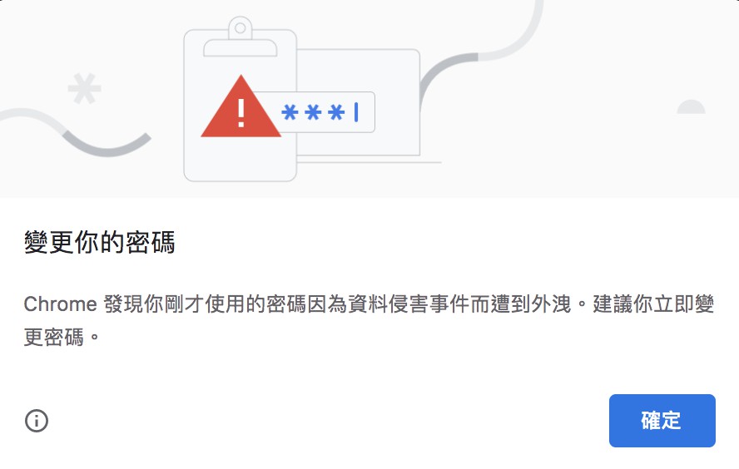Click the clipboard clip bar
This screenshot has width=739, height=469.
[240, 48]
